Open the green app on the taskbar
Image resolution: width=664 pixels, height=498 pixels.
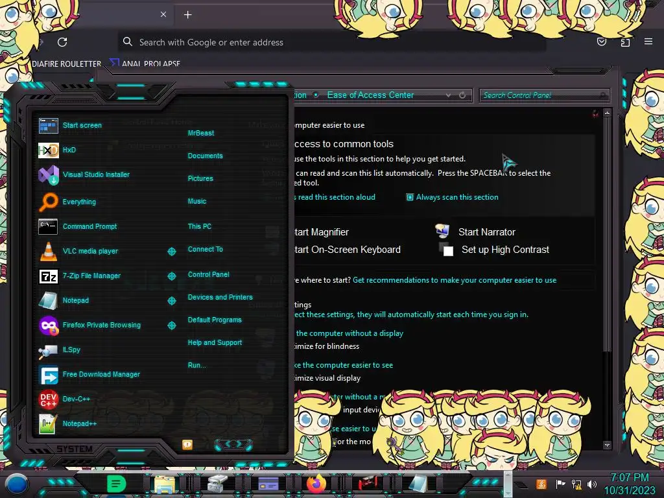coord(116,484)
